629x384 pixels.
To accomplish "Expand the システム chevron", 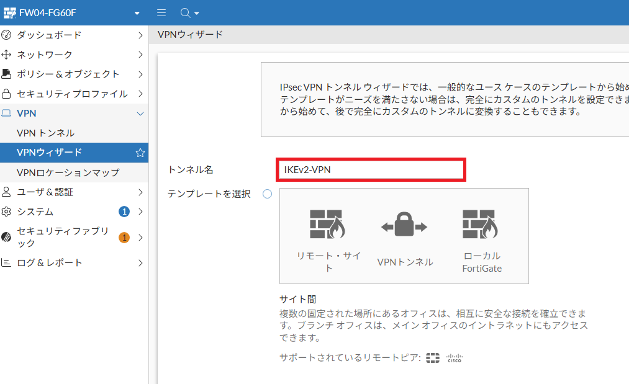I will tap(140, 212).
